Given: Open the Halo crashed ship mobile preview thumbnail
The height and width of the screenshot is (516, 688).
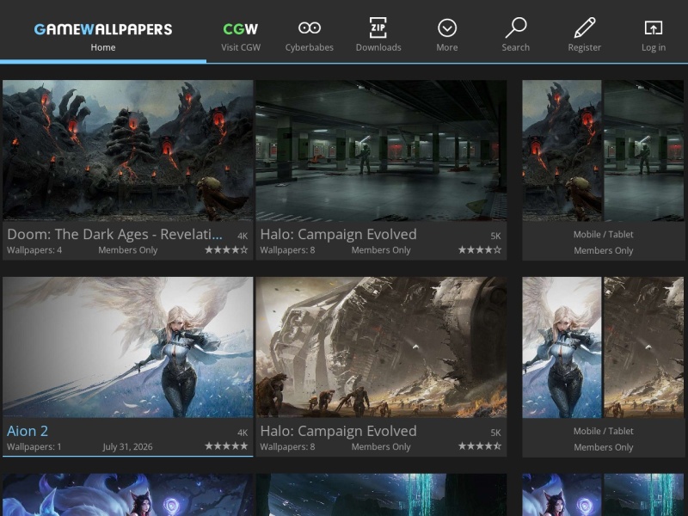Looking at the screenshot, I should point(643,347).
